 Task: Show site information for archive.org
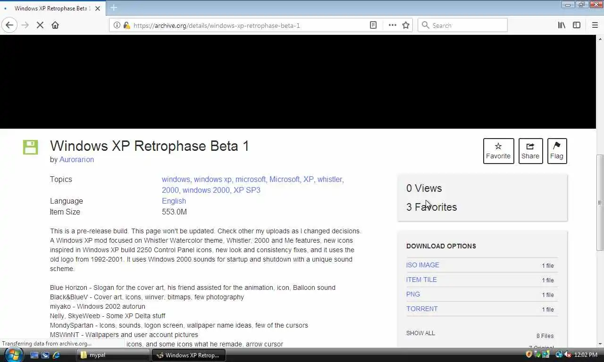117,25
